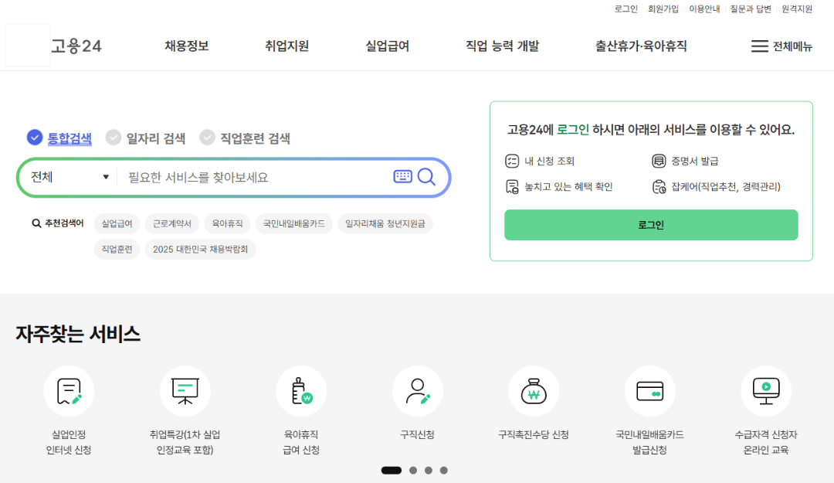The height and width of the screenshot is (483, 834).
Task: Click the green 로그인 text in login notice
Action: (x=573, y=130)
